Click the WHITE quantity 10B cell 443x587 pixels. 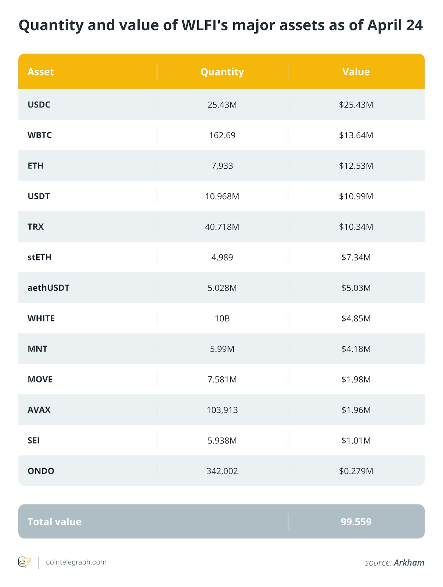222,318
